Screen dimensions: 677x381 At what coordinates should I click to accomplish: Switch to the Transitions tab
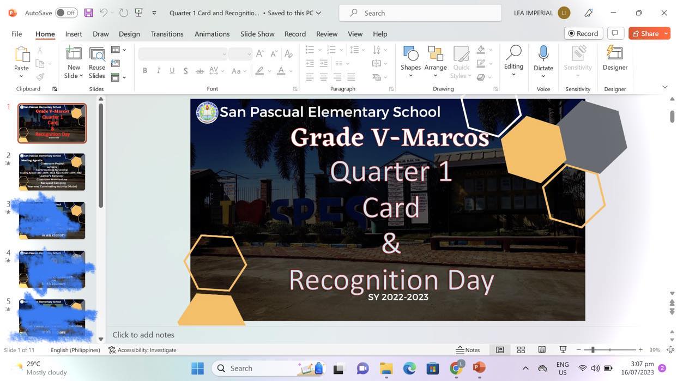click(167, 33)
